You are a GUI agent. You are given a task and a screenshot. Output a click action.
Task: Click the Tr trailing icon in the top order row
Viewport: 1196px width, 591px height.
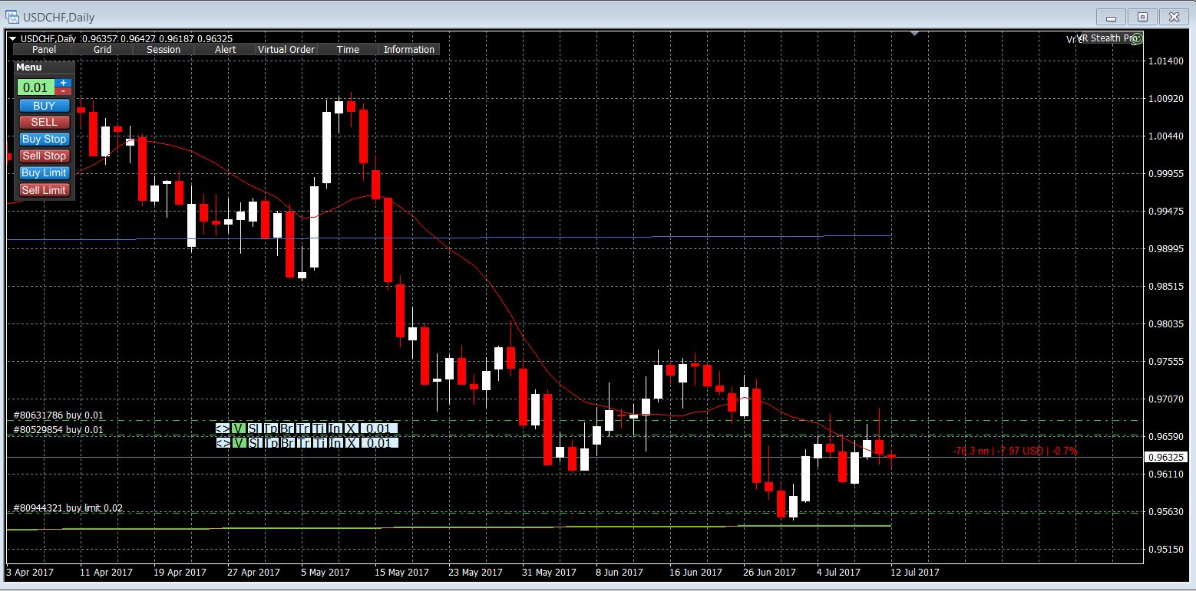coord(302,428)
